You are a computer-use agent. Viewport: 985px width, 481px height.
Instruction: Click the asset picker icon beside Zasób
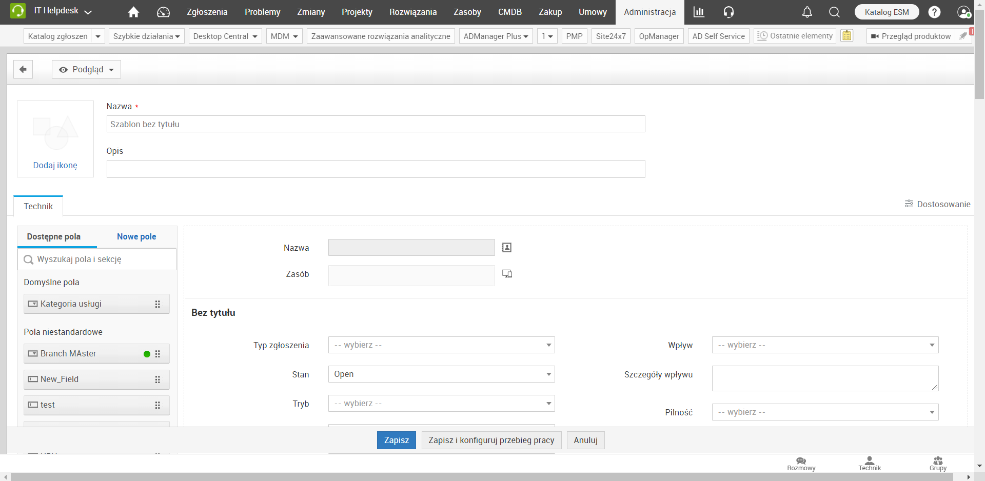pyautogui.click(x=507, y=274)
